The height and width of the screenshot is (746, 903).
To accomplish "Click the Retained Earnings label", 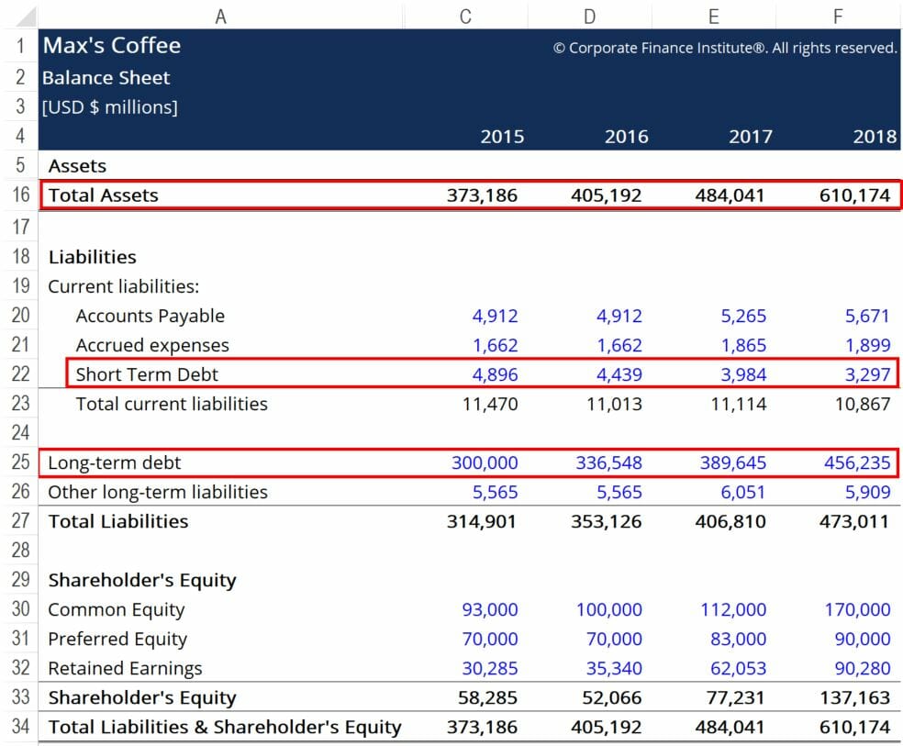I will 125,668.
